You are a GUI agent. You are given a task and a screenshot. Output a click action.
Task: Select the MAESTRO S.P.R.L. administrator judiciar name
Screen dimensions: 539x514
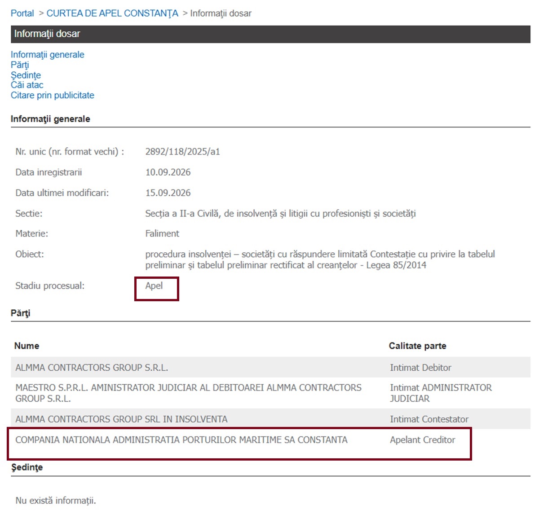pos(188,393)
